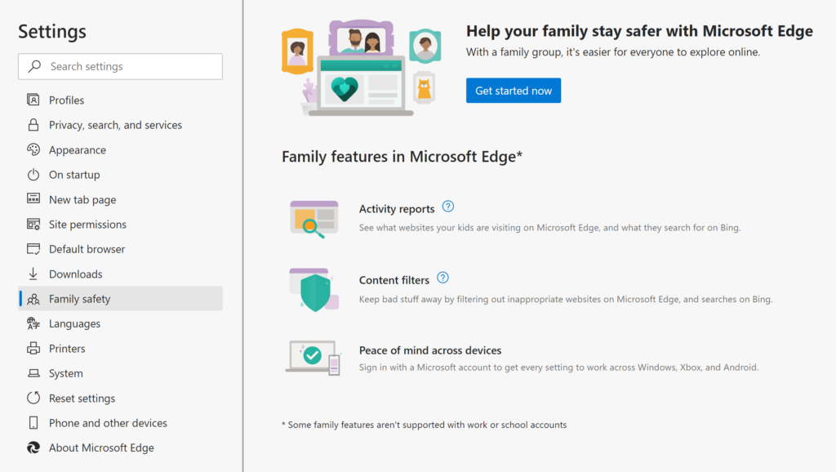This screenshot has width=836, height=472.
Task: Select On startup in sidebar
Action: click(121, 175)
